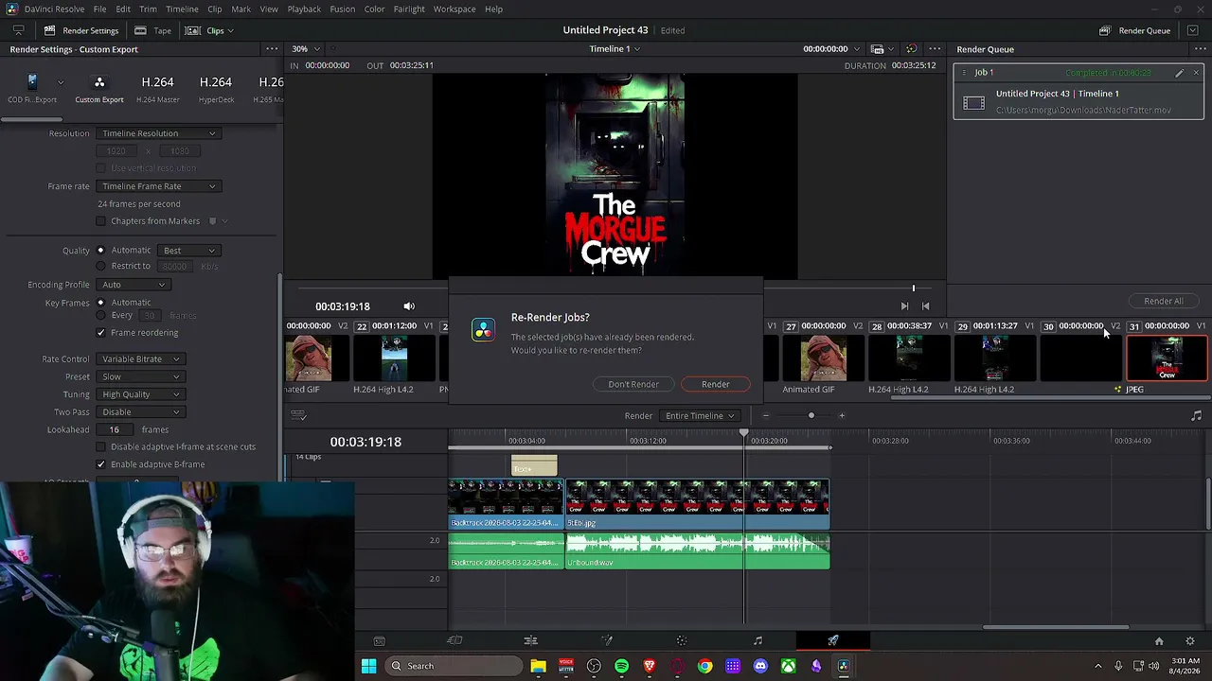Image resolution: width=1212 pixels, height=681 pixels.
Task: Select Restrict to quality radio button
Action: 101,266
